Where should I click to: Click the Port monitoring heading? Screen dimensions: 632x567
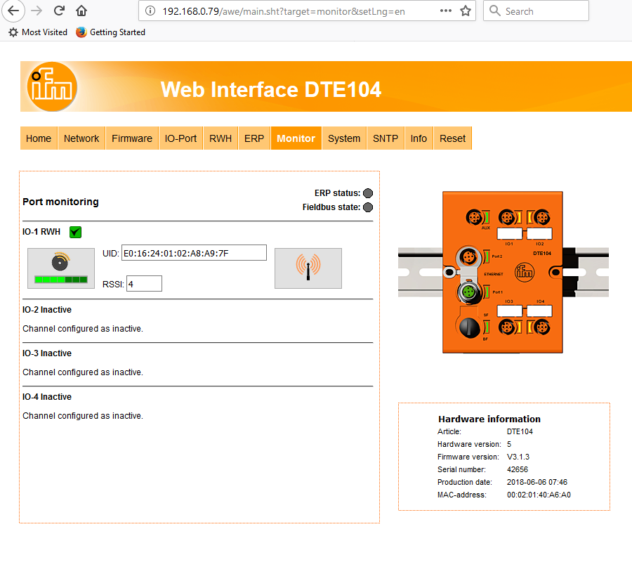click(60, 202)
